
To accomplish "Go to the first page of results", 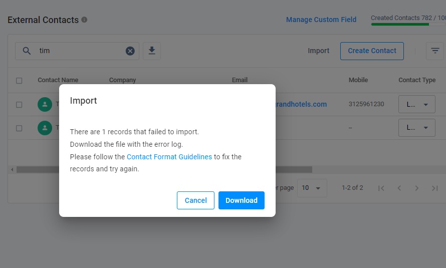I will point(381,188).
